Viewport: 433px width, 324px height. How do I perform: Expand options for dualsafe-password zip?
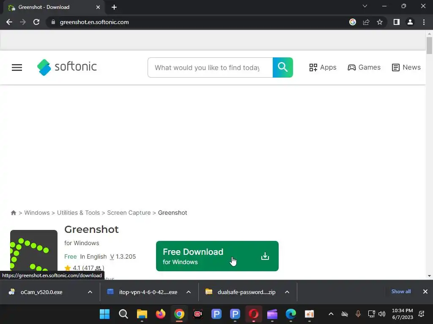pos(287,292)
